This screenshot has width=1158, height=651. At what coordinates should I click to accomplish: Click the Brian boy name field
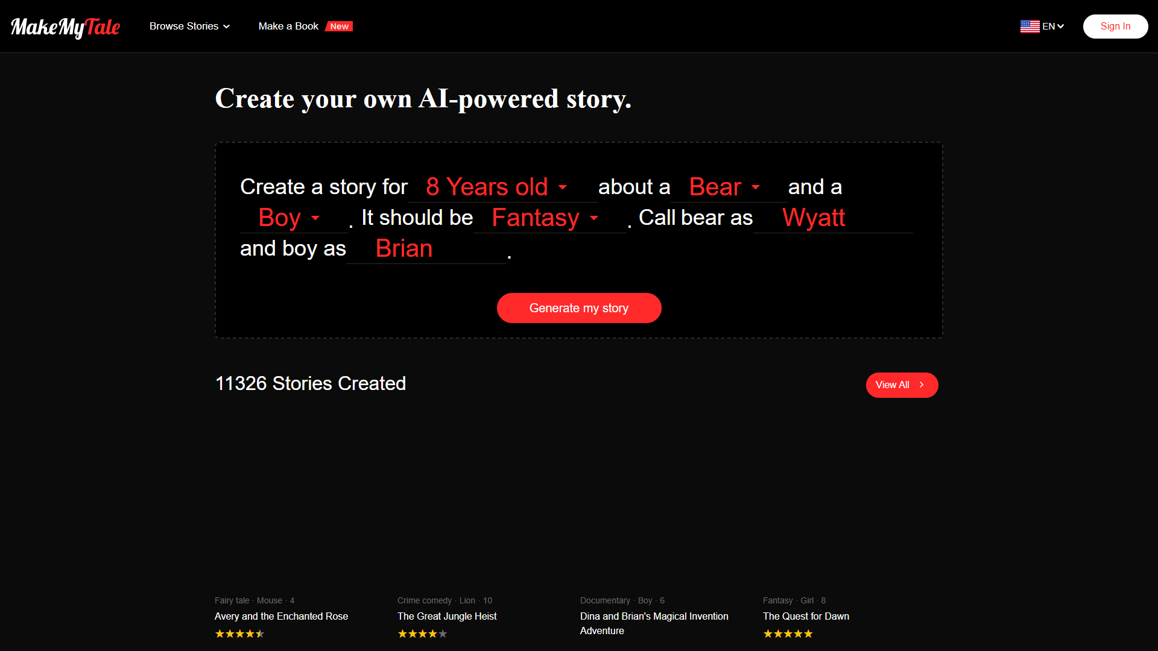pos(426,248)
